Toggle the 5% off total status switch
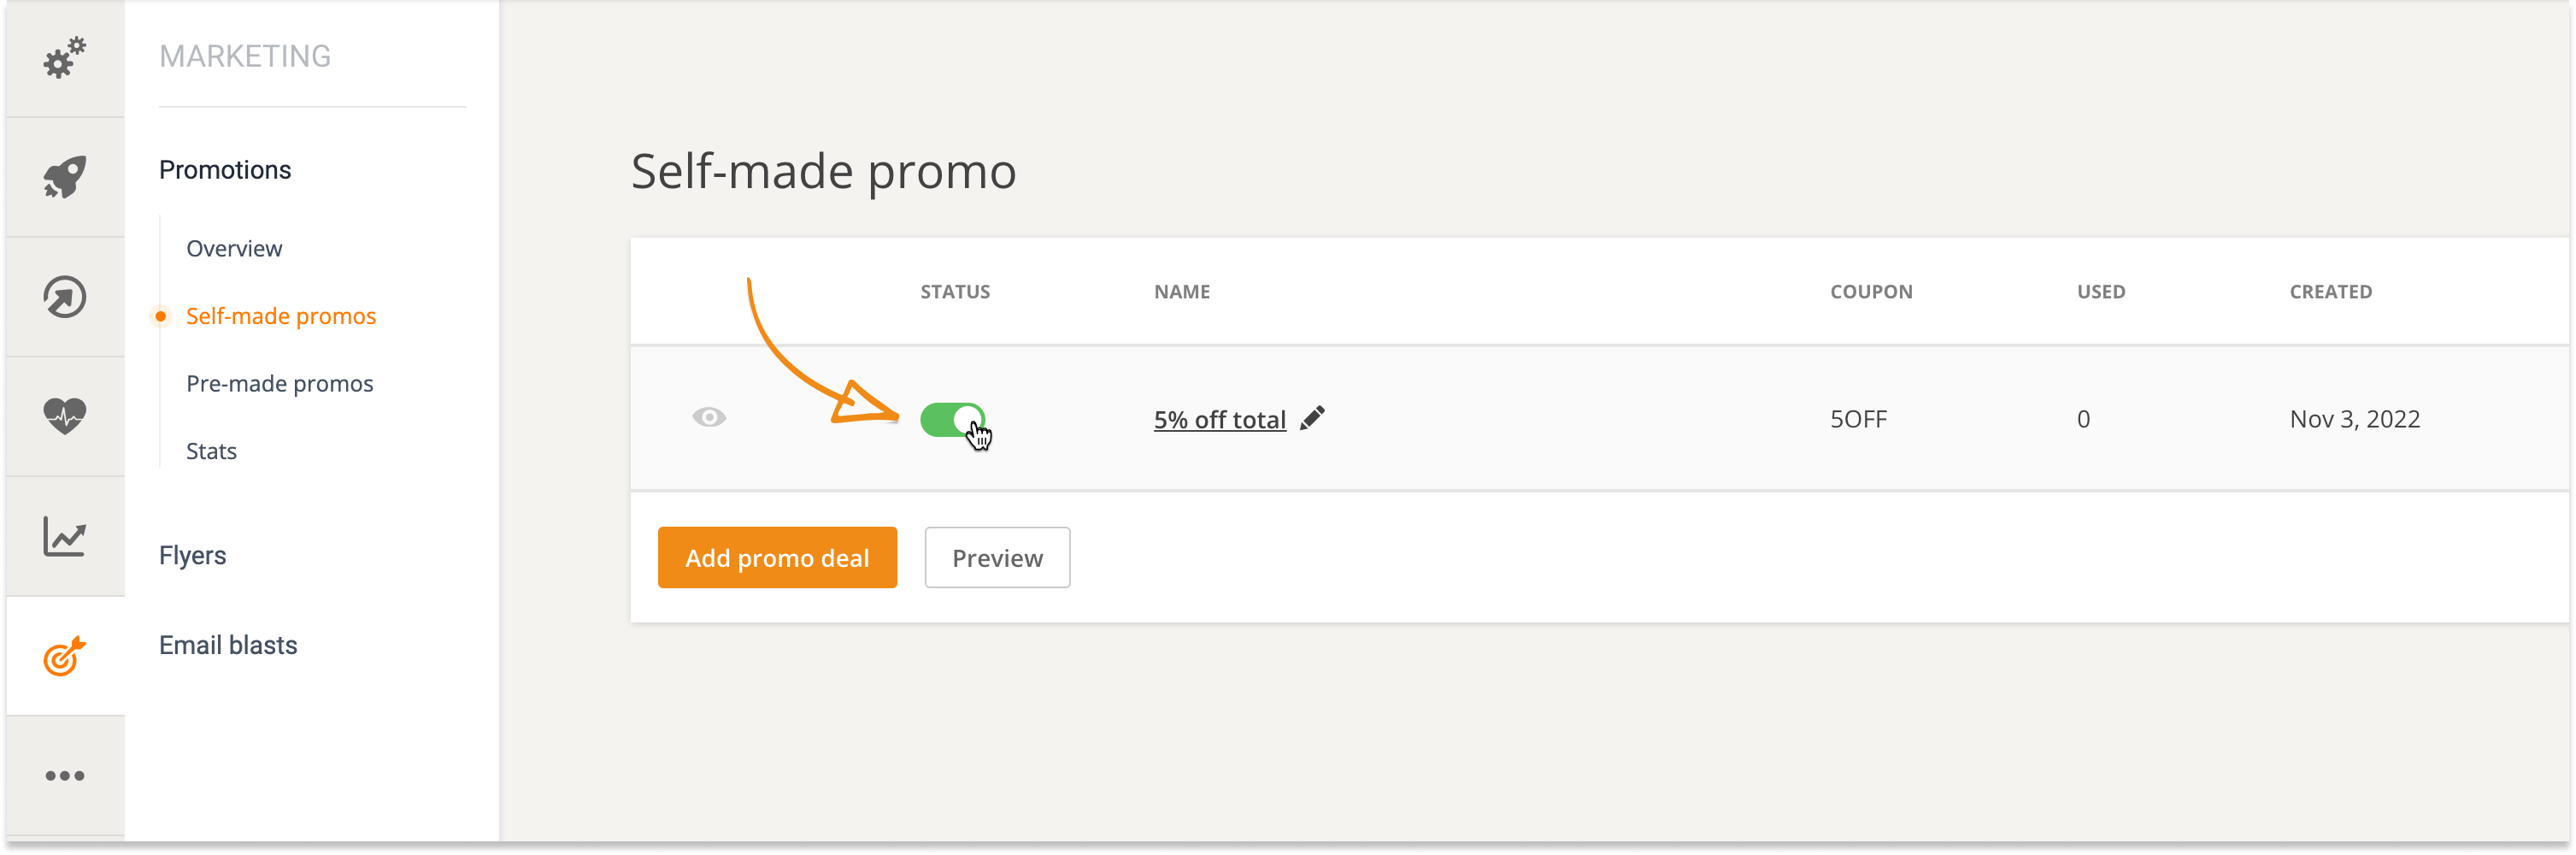The image size is (2576, 855). click(953, 420)
